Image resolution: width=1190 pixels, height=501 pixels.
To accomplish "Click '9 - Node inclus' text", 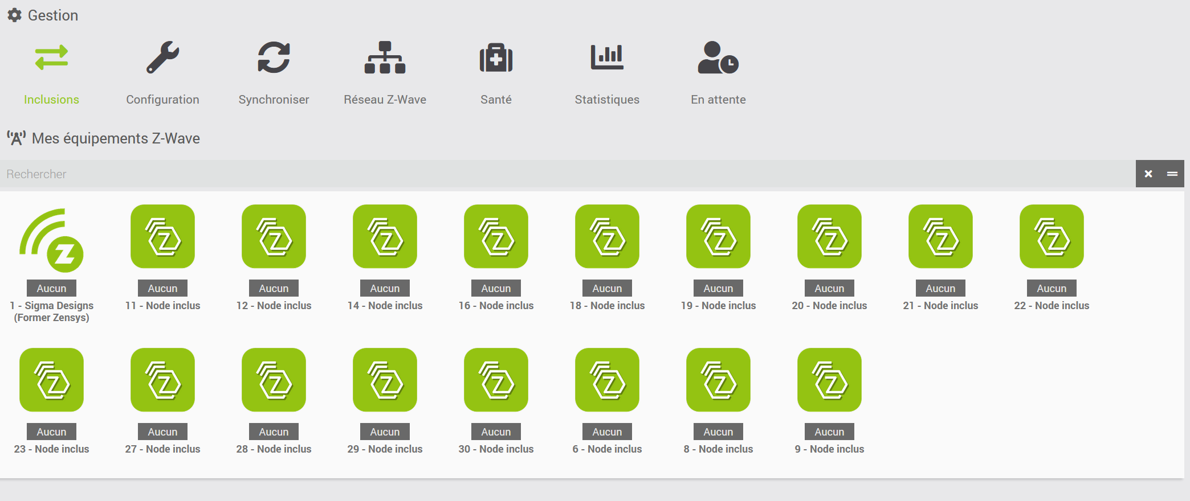I will pos(829,449).
